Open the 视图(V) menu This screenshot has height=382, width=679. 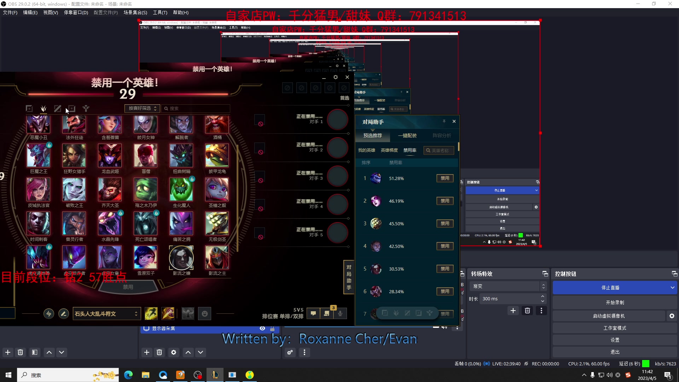click(51, 12)
